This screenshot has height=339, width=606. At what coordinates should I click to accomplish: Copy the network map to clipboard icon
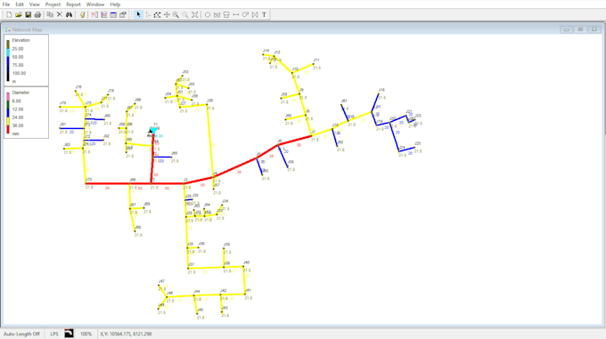50,14
